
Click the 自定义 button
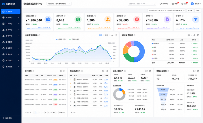[190, 10]
